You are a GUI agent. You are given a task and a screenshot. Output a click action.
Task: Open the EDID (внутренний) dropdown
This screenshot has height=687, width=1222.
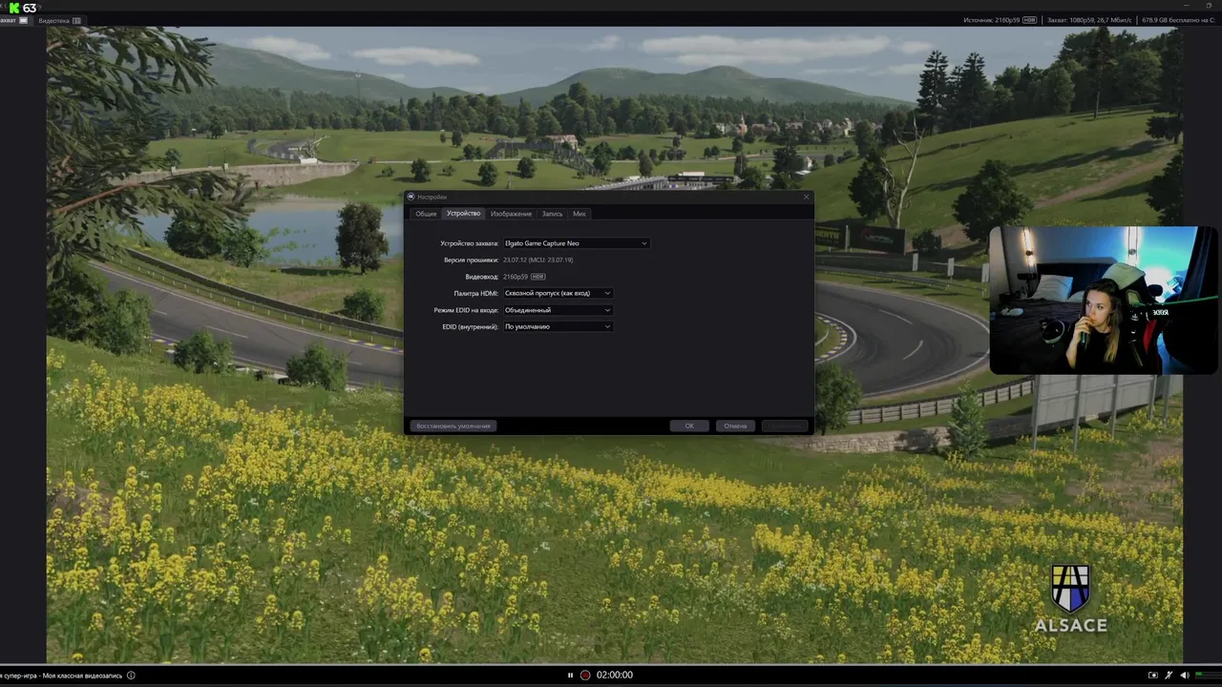coord(558,326)
